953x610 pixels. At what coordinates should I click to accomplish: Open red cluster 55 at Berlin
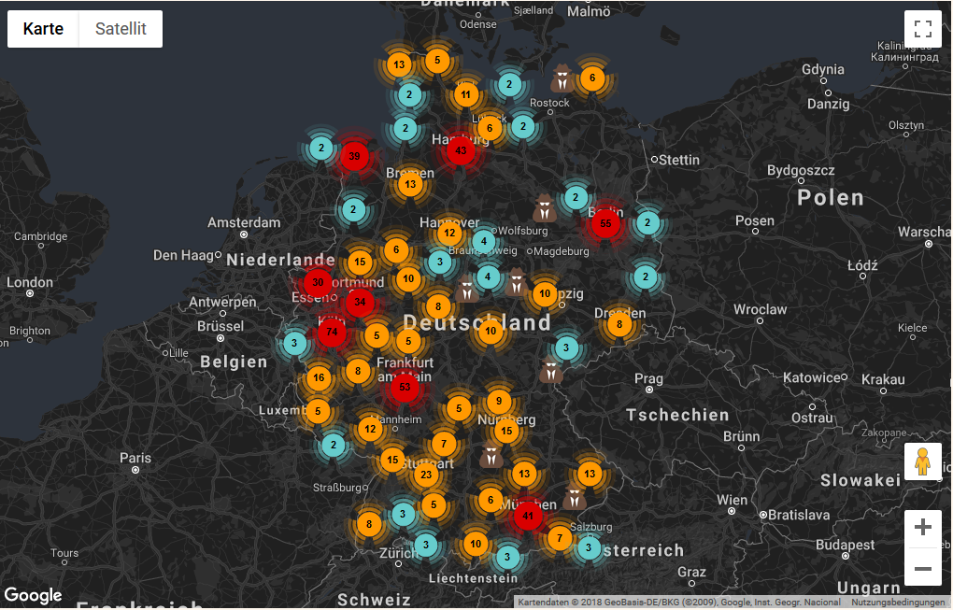[x=605, y=223]
